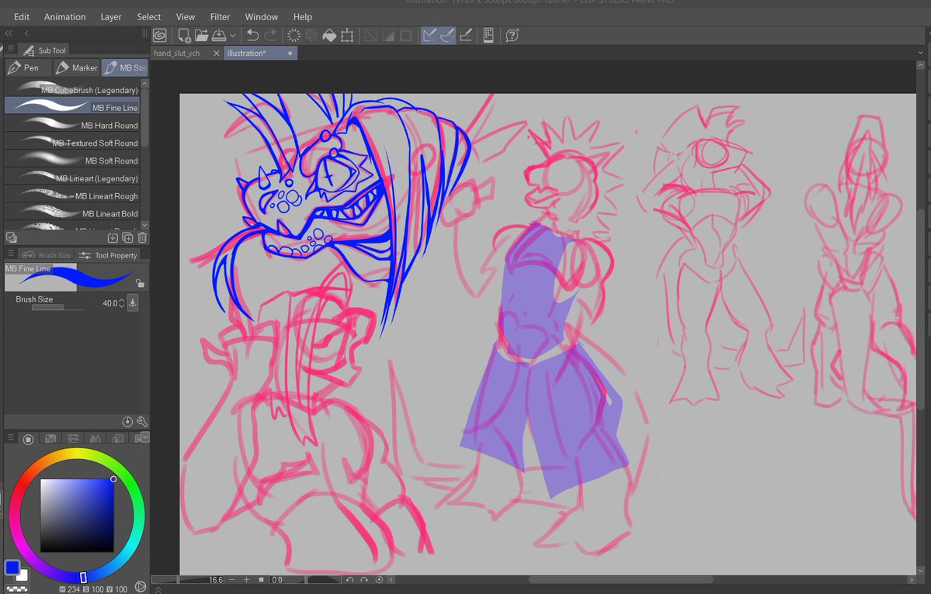
Task: Open brush size dynamics settings button
Action: [x=133, y=303]
